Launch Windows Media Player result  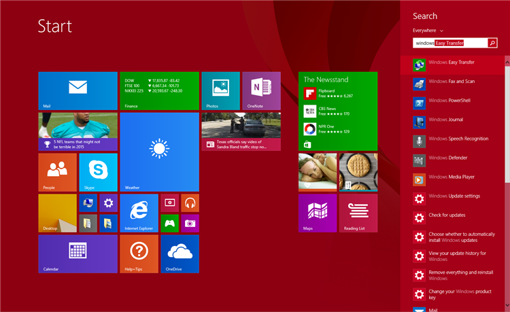pos(452,179)
